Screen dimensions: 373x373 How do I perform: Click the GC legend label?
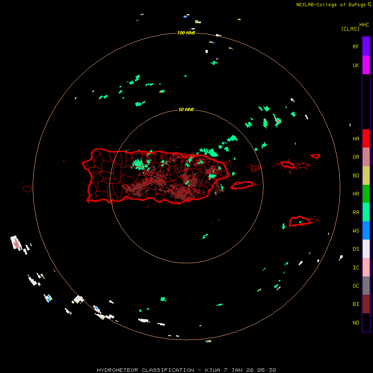coord(356,286)
